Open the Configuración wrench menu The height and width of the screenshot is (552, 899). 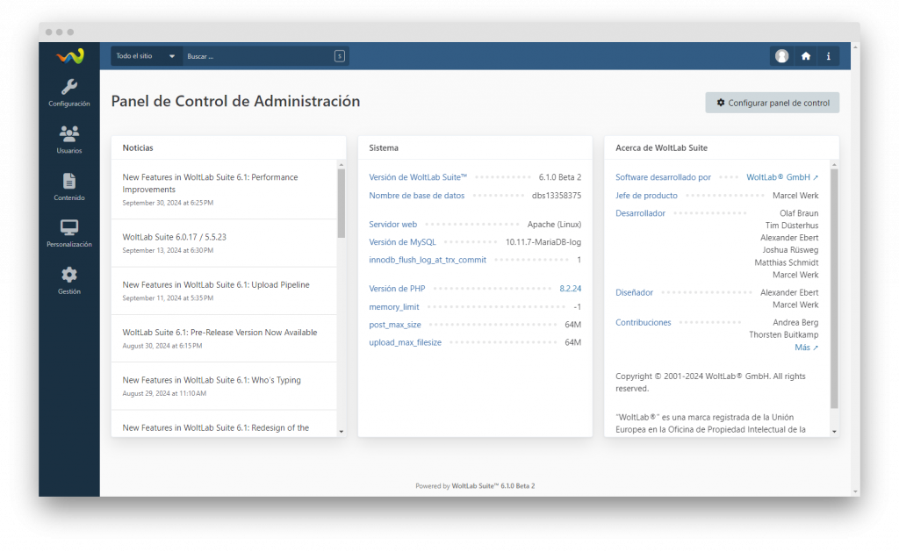click(x=69, y=92)
